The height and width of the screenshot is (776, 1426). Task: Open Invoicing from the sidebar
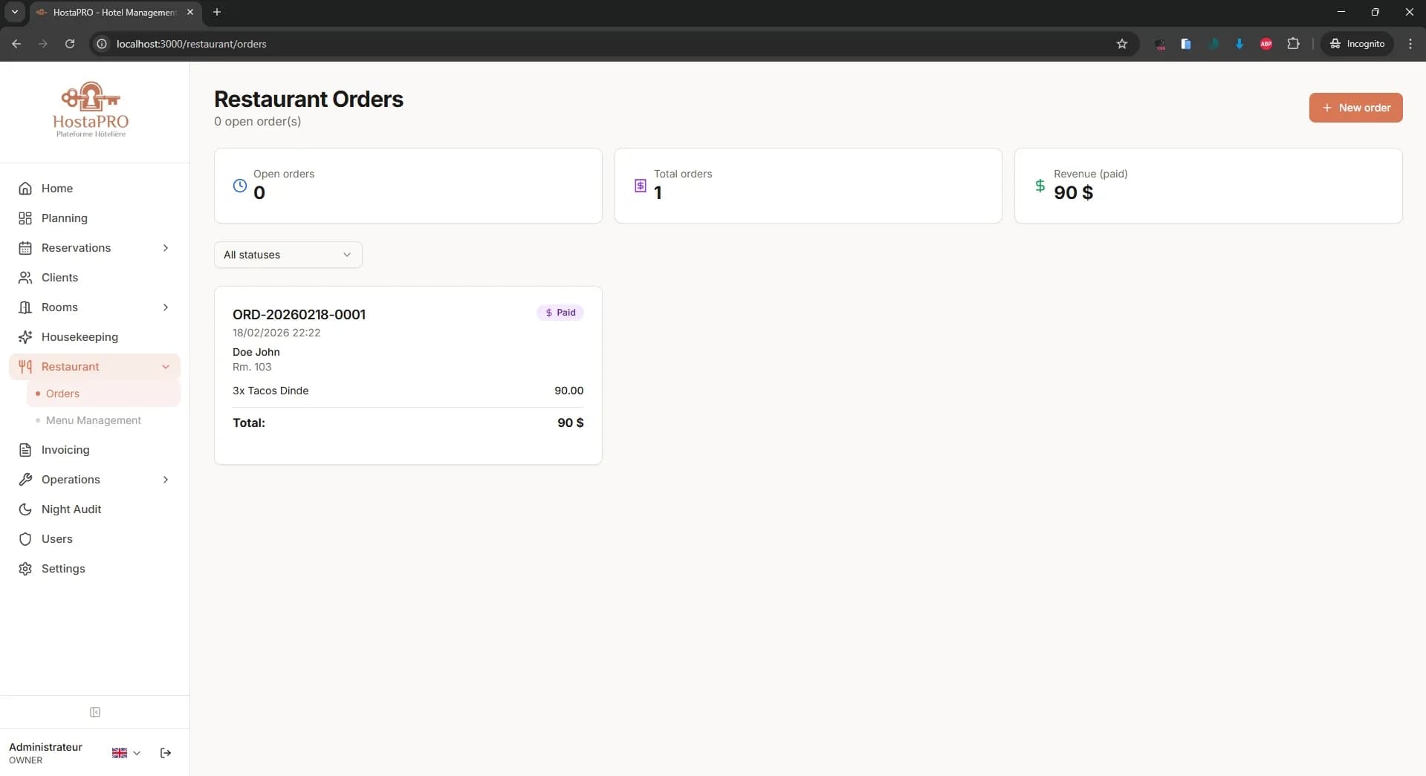[25, 450]
